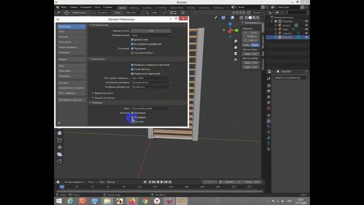The height and width of the screenshot is (205, 364).
Task: Open the Язык language dropdown
Action: pyautogui.click(x=151, y=109)
